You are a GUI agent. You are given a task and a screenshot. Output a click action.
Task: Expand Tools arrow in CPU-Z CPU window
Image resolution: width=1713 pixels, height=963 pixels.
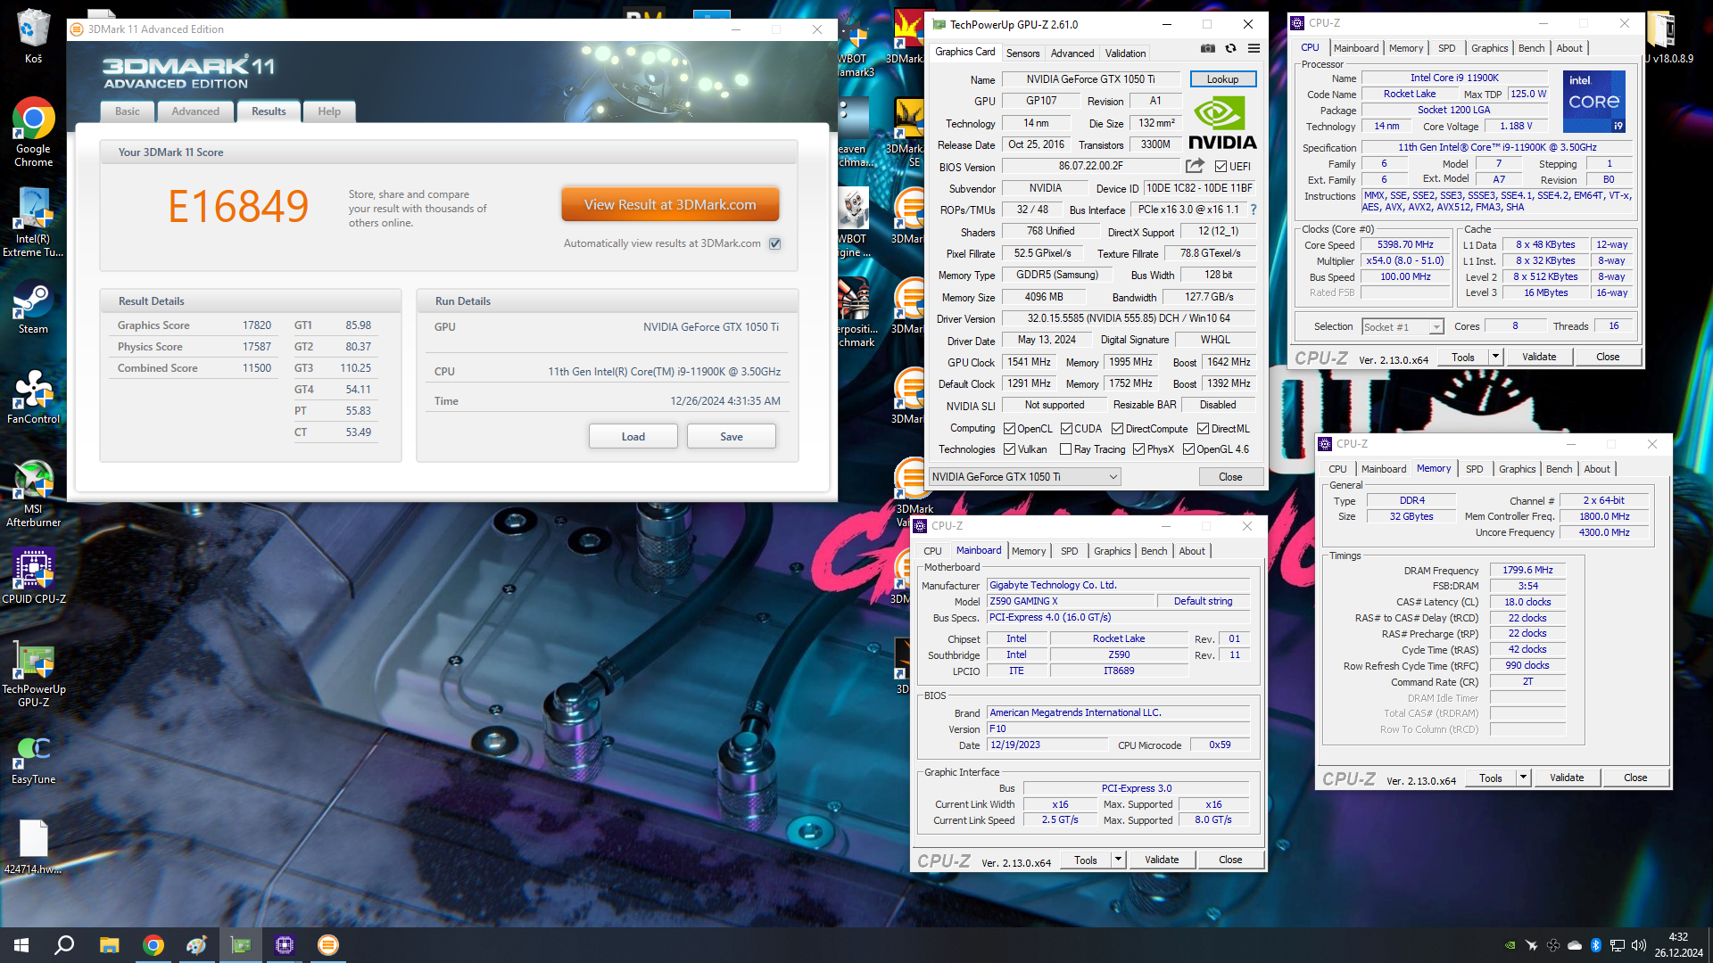tap(1495, 357)
